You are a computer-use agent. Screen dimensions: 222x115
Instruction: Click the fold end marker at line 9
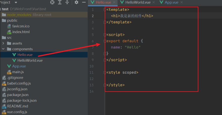click(105, 60)
